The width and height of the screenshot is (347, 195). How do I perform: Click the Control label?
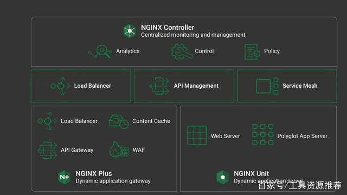click(204, 51)
